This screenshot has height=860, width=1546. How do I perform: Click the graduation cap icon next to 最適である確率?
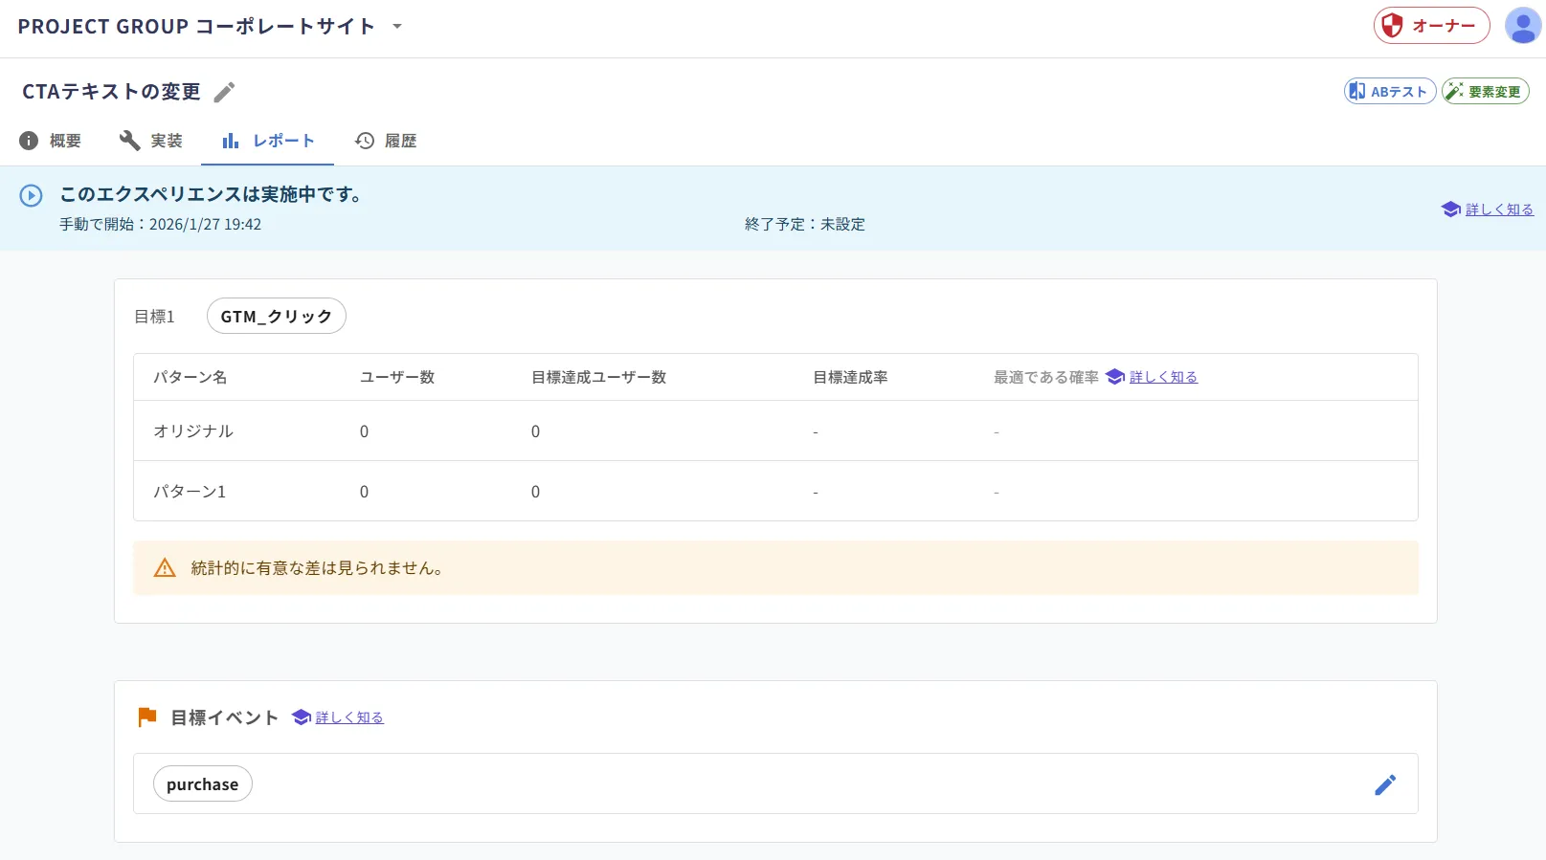coord(1114,377)
